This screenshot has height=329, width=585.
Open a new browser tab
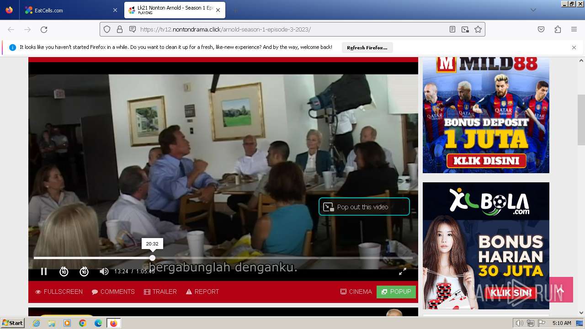[235, 10]
